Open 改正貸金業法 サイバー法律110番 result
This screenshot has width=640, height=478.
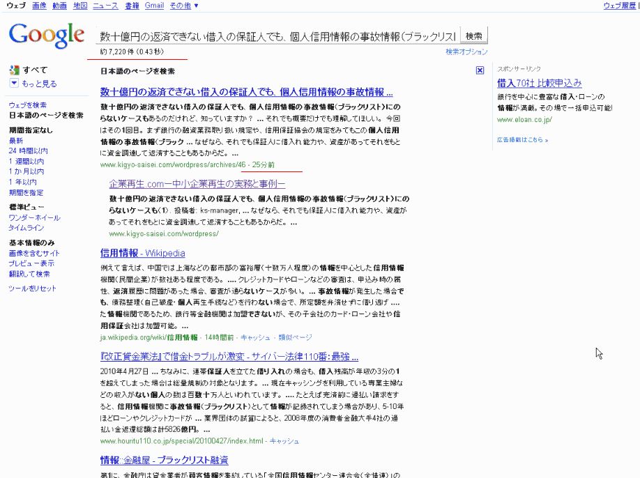(x=229, y=357)
